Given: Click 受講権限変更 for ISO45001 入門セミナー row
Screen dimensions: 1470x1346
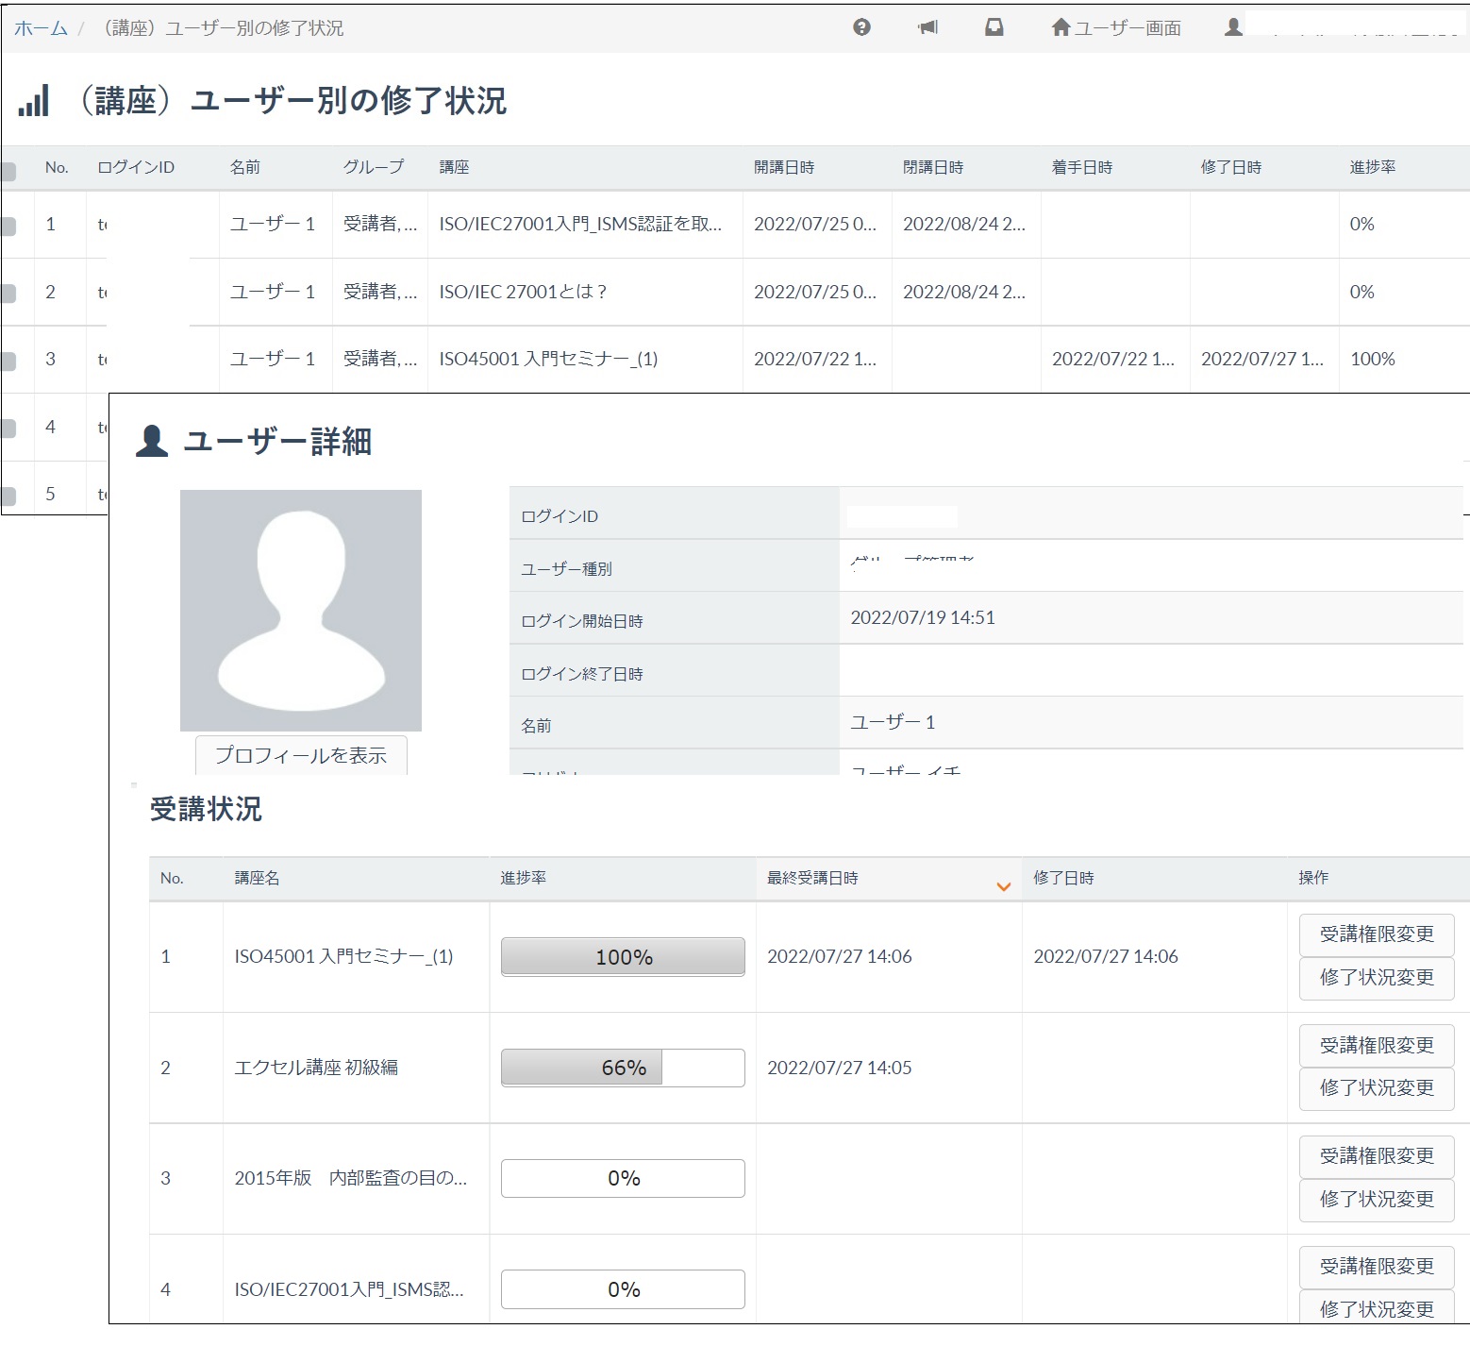Looking at the screenshot, I should [x=1377, y=934].
